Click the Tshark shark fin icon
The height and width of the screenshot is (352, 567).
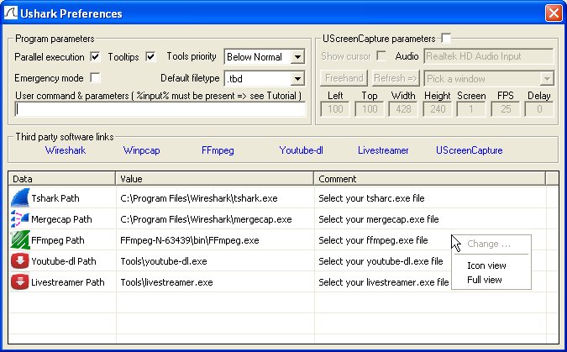(x=20, y=198)
